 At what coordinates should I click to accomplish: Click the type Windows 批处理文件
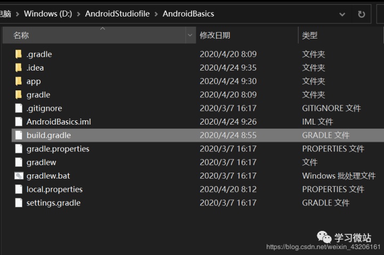coord(339,176)
